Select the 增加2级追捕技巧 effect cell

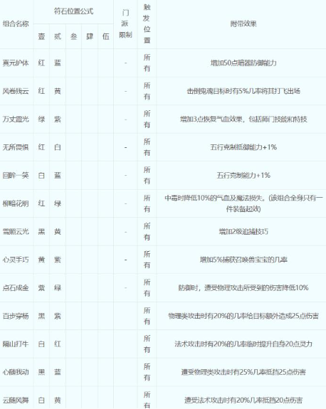click(243, 232)
